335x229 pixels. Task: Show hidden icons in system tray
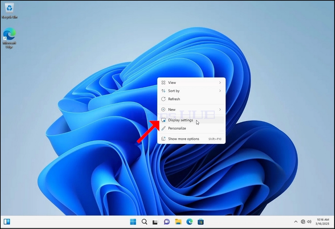click(296, 222)
